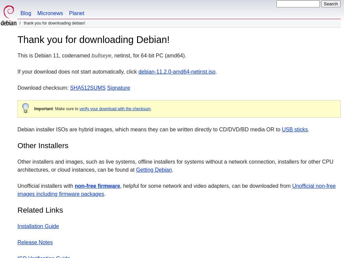Open the Micronews navigation link
344x258 pixels.
tap(50, 13)
